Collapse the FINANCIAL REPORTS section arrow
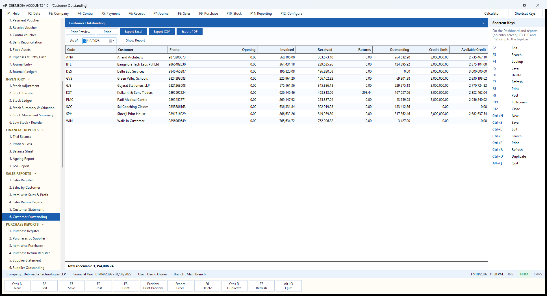 point(43,130)
